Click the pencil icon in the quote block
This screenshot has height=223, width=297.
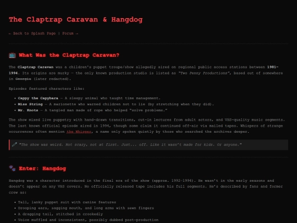click(15, 144)
